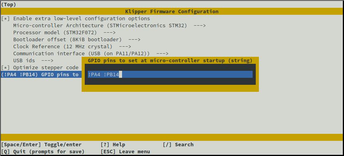The height and width of the screenshot is (156, 344).
Task: Expand the Bootloader offset arrow
Action: (x=134, y=40)
